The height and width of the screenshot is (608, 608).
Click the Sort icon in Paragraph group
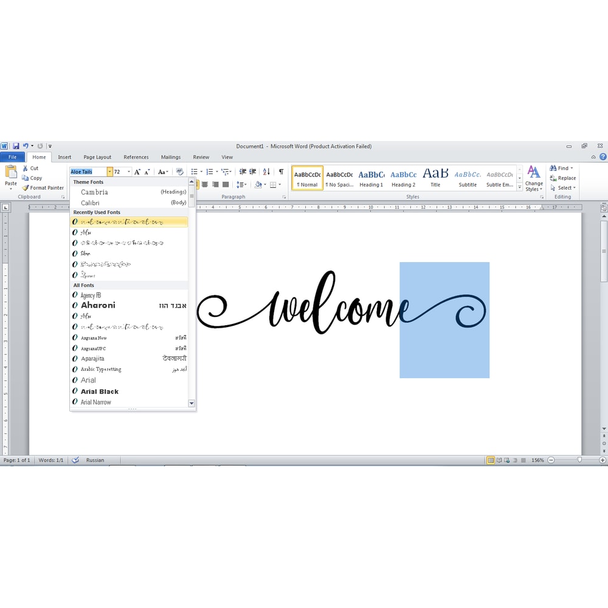(266, 172)
